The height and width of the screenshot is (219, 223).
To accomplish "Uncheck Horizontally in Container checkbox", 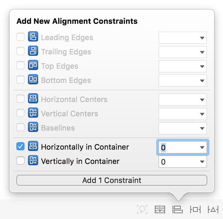I will [x=20, y=147].
